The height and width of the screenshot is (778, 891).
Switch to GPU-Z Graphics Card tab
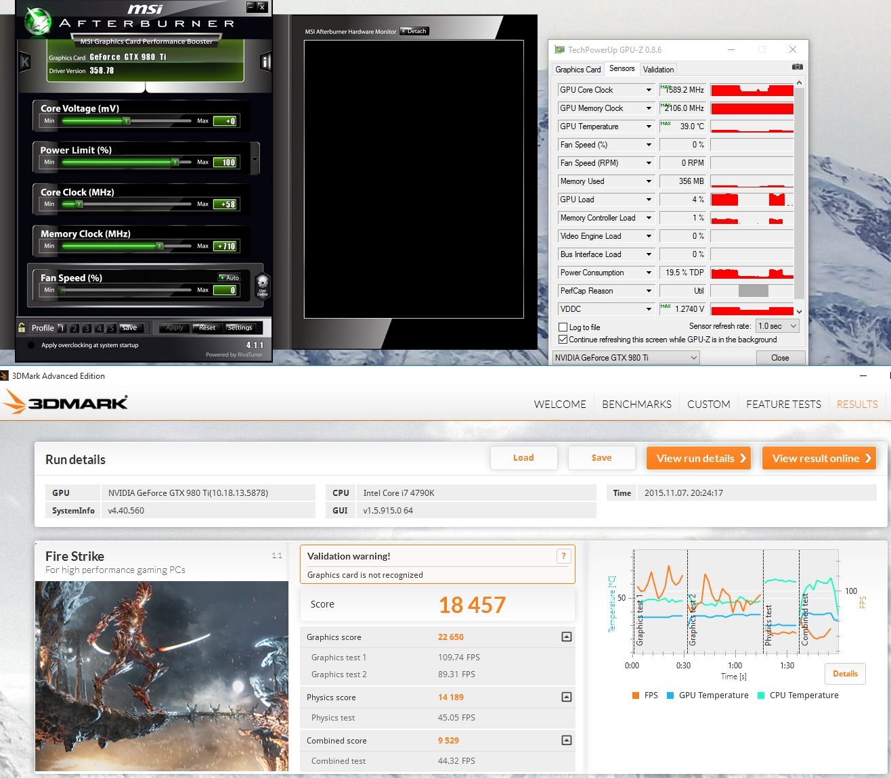click(578, 70)
